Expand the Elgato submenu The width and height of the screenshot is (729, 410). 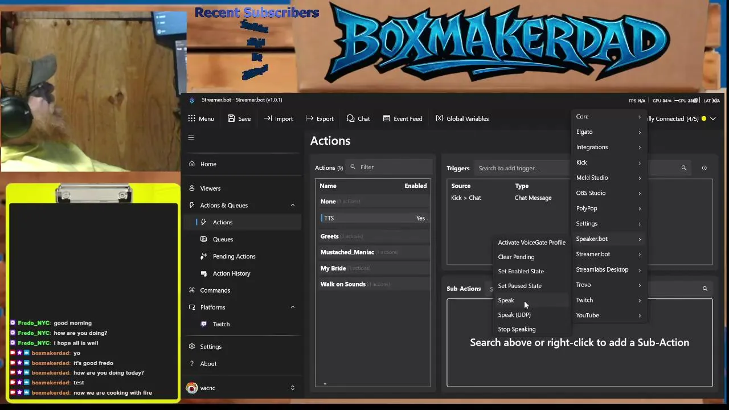609,132
